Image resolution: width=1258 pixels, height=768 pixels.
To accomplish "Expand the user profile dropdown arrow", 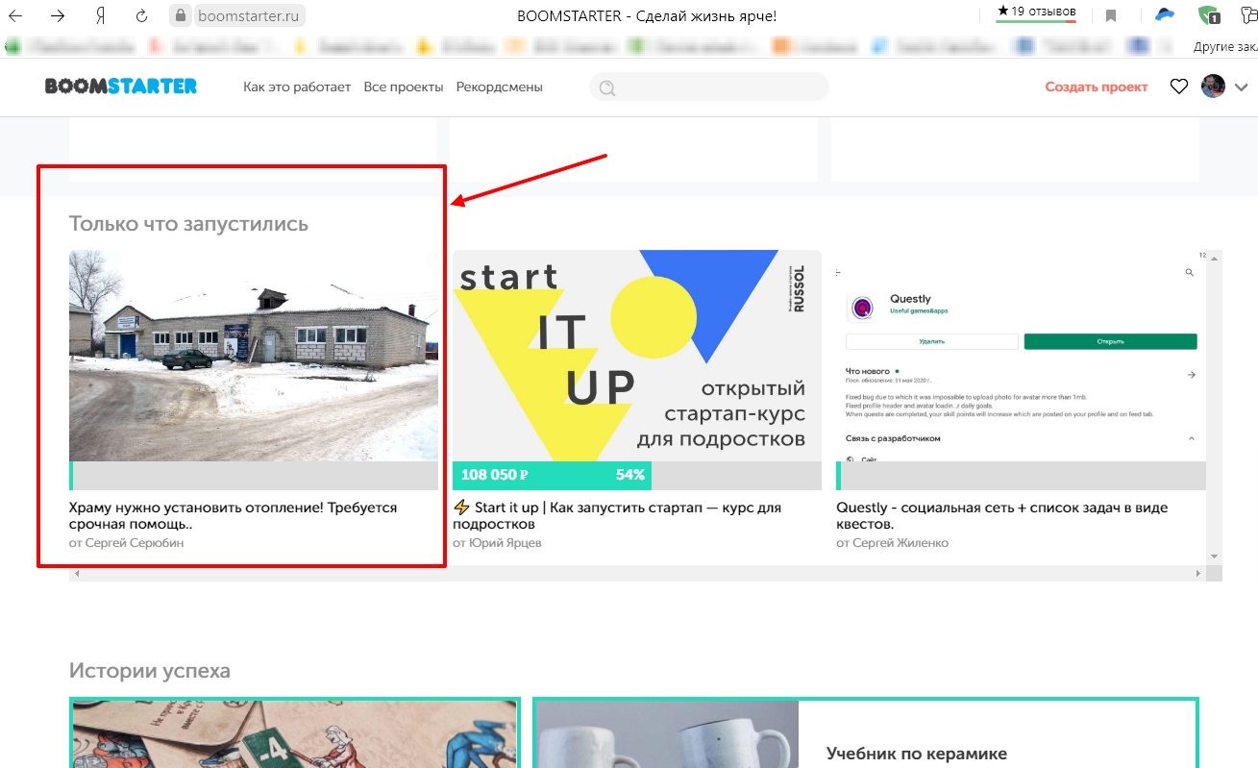I will coord(1241,87).
